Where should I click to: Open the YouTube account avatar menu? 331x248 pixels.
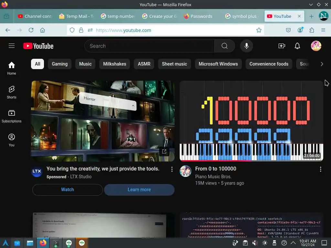(x=316, y=46)
